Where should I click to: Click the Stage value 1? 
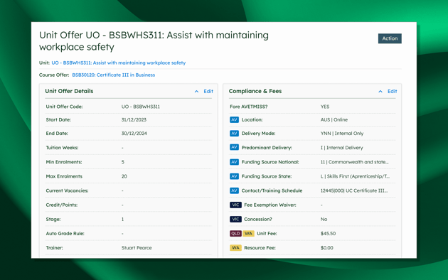(x=122, y=219)
